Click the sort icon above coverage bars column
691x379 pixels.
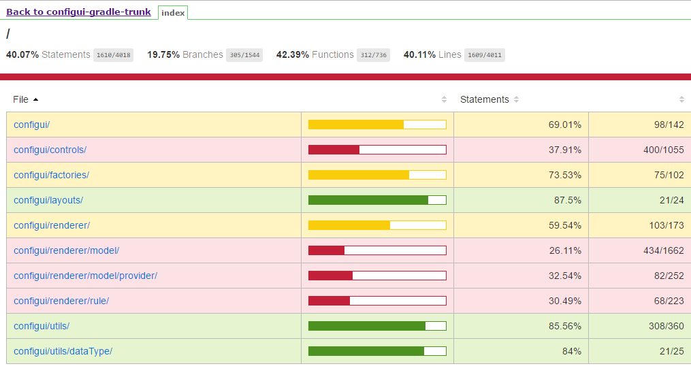[x=444, y=99]
